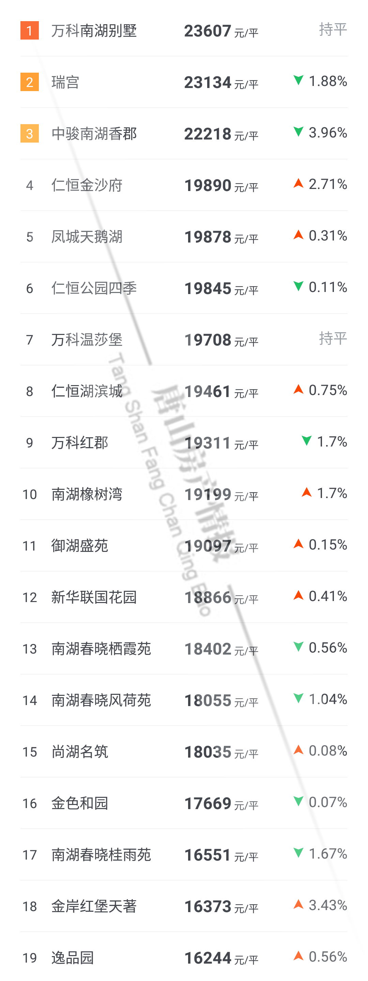Image resolution: width=368 pixels, height=981 pixels.
Task: Tap the 0.07% change for 金色和园
Action: click(x=328, y=802)
